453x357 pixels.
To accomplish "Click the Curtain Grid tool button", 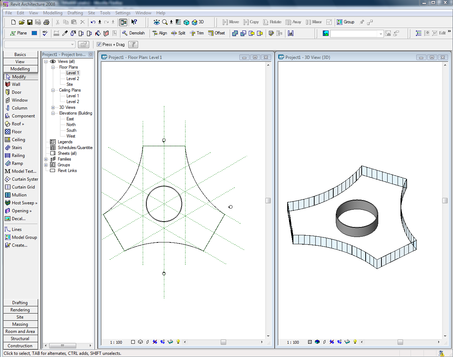I will [23, 187].
